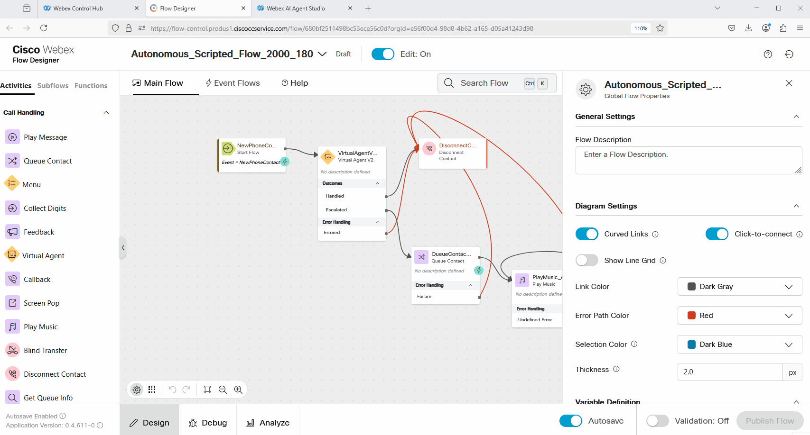
Task: Click the red Error Path Color swatch
Action: (692, 316)
